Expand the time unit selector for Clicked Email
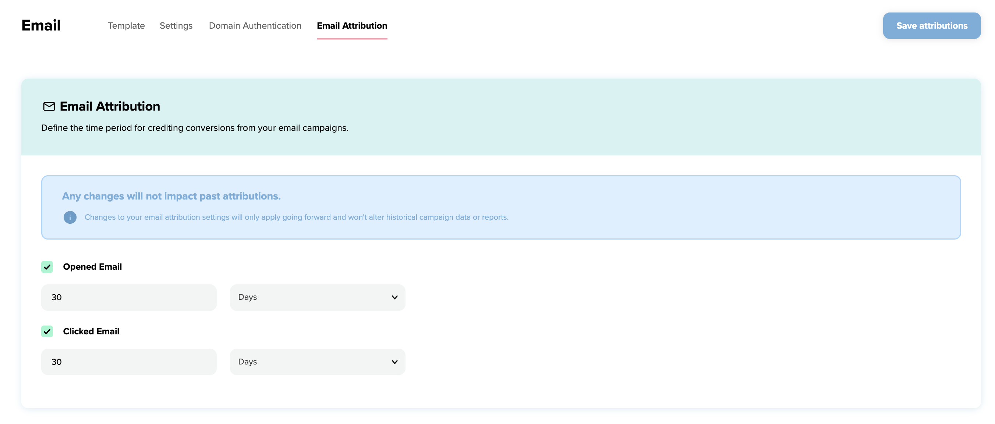995x424 pixels. pos(317,362)
